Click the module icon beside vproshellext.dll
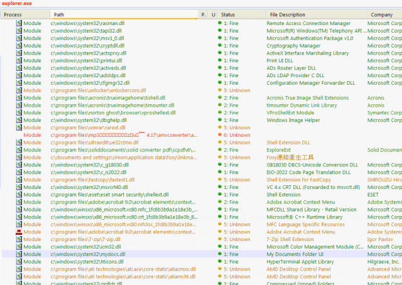 [19, 112]
